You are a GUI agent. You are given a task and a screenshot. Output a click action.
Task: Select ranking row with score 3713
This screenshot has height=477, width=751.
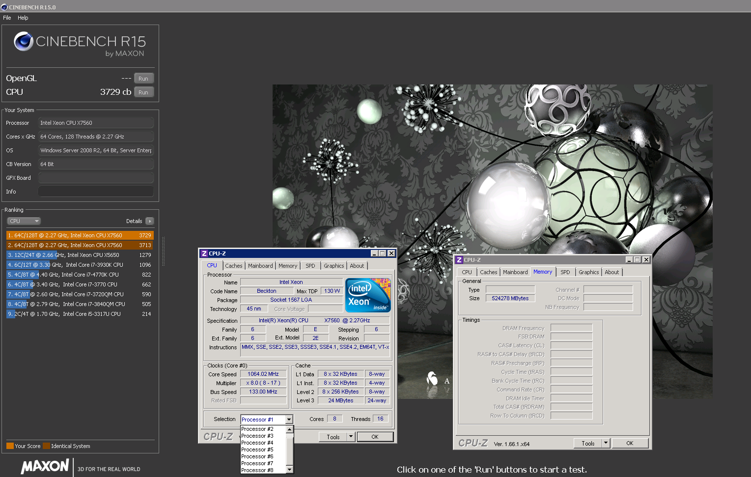80,245
